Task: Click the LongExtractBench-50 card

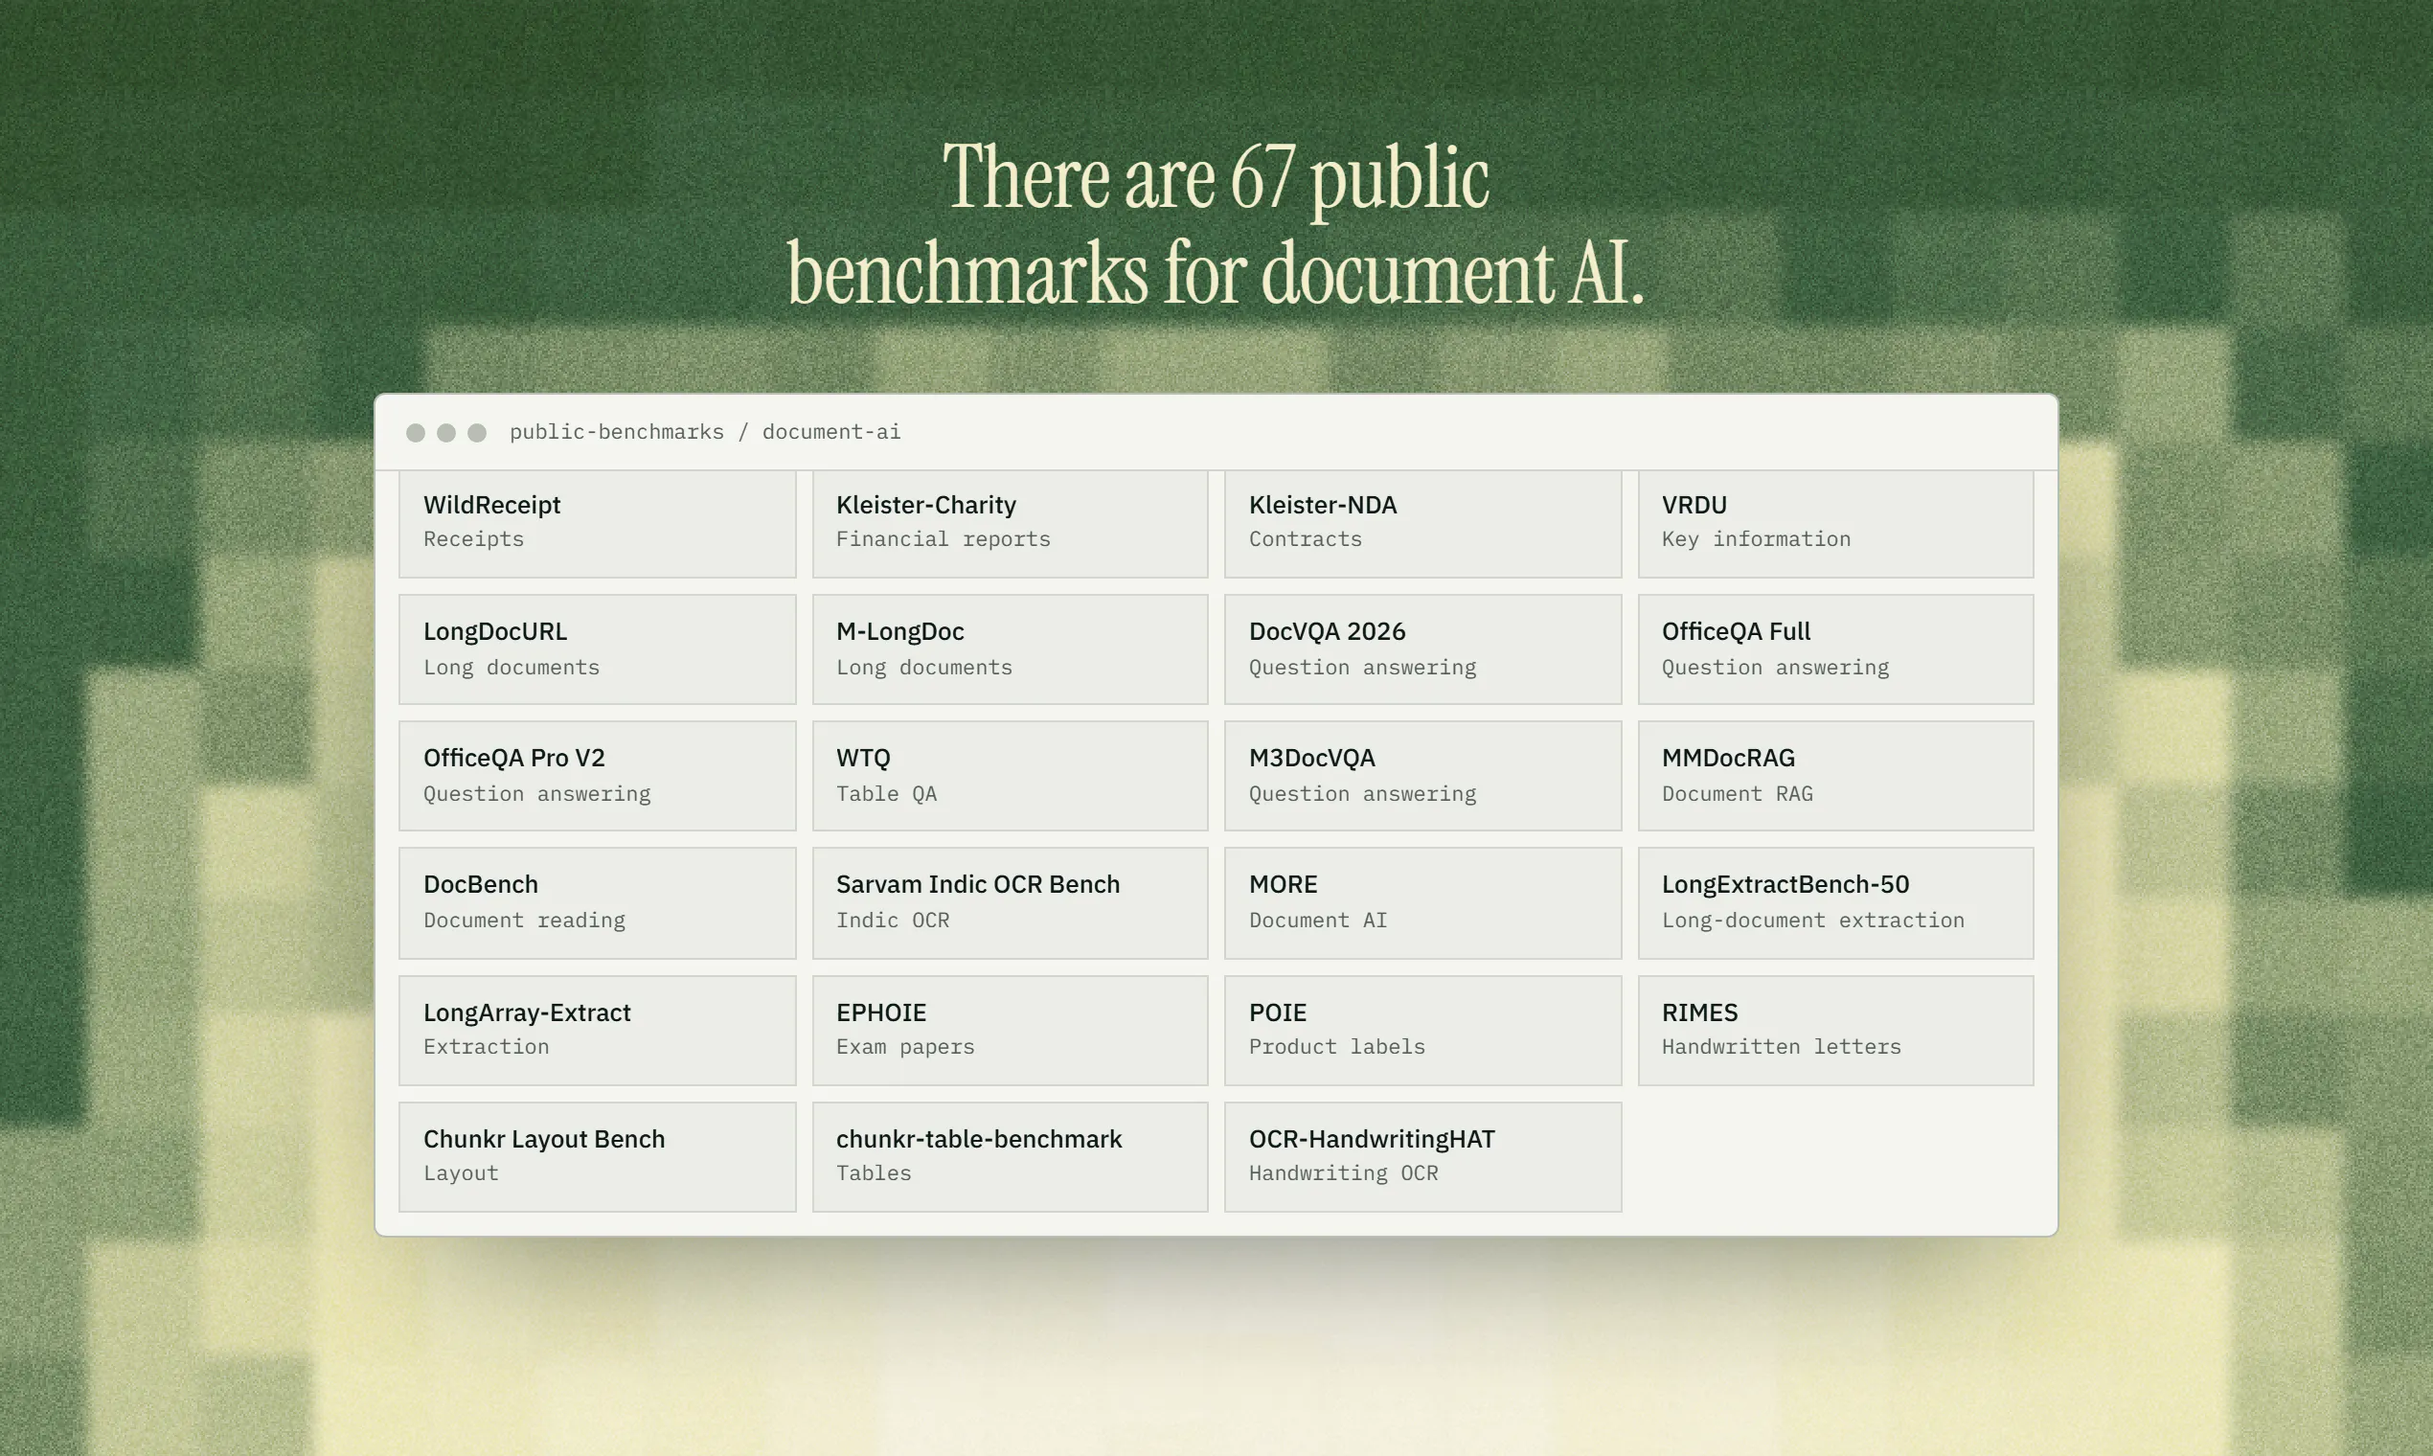Action: tap(1835, 903)
